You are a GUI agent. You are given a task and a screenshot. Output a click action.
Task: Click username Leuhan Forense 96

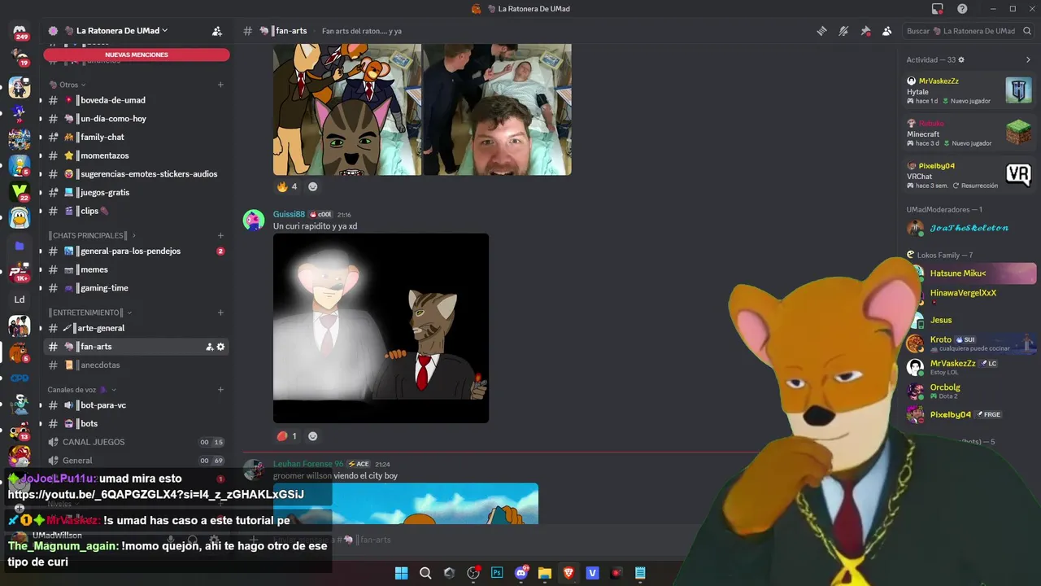coord(308,464)
